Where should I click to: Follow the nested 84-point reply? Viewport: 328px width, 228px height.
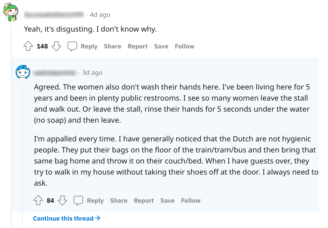point(191,201)
